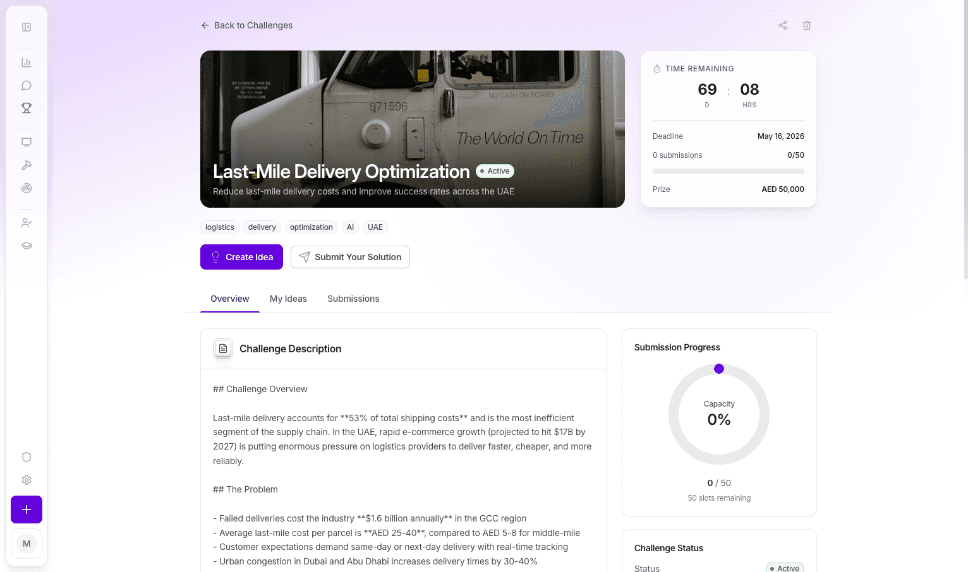Viewport: 968px width, 572px height.
Task: Open the chat bubble icon in sidebar
Action: click(x=27, y=85)
